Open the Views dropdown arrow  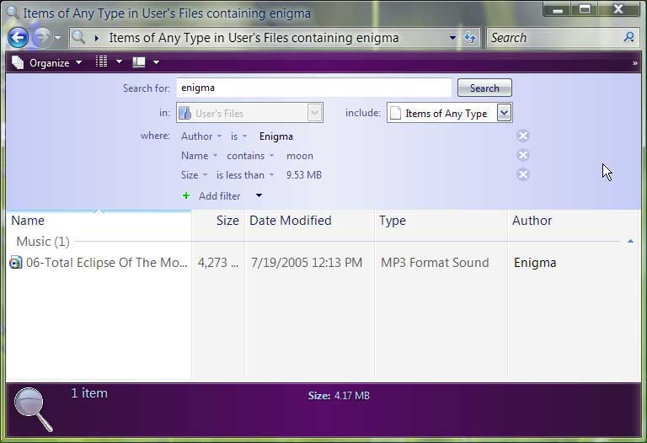coord(120,61)
